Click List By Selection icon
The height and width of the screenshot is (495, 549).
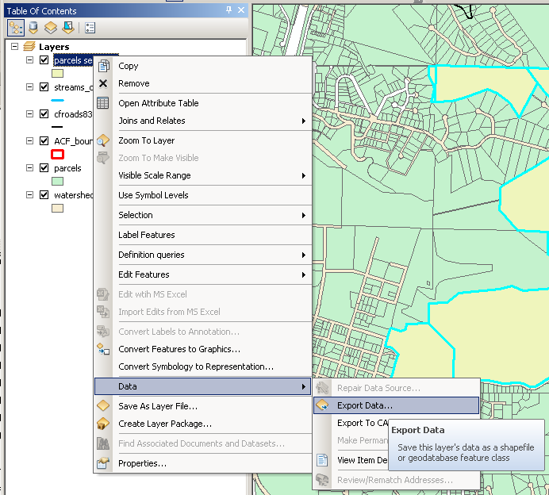(67, 28)
